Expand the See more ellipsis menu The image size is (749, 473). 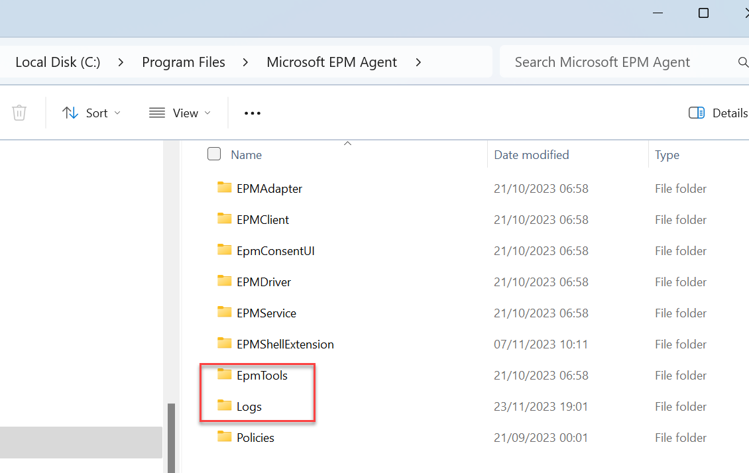252,113
